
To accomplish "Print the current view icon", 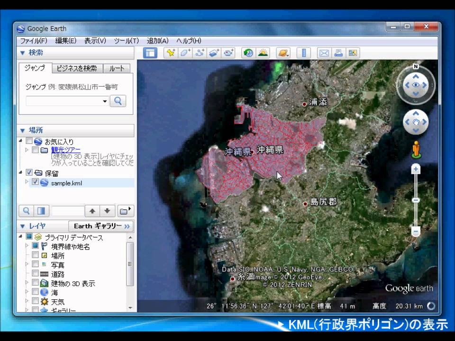I will point(338,53).
